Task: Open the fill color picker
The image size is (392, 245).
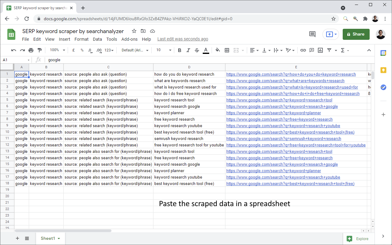Action: (218, 50)
